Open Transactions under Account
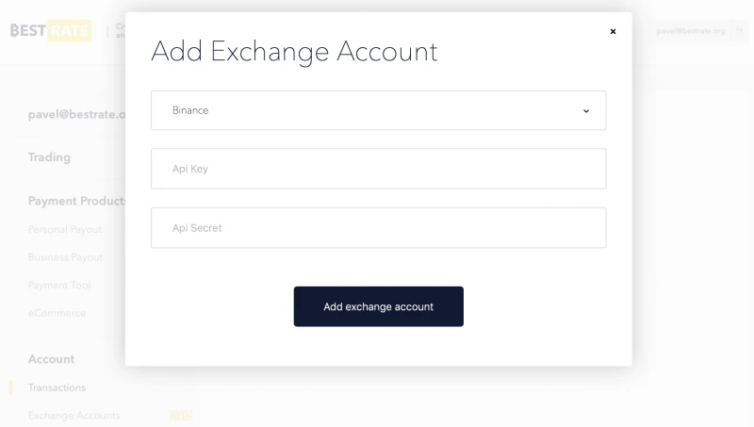 click(57, 387)
